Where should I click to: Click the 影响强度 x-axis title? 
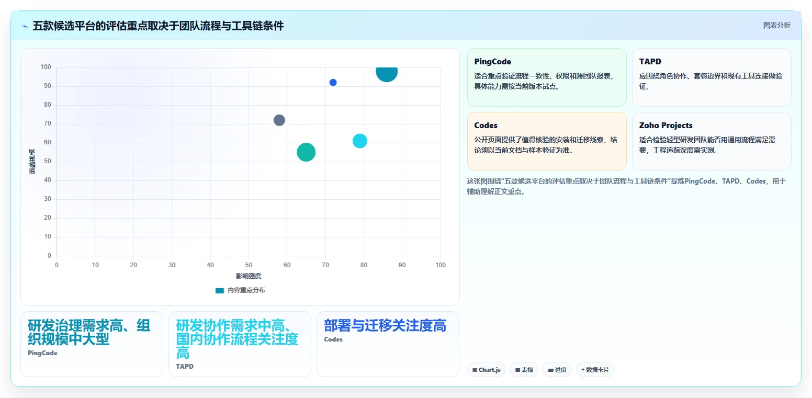[249, 276]
